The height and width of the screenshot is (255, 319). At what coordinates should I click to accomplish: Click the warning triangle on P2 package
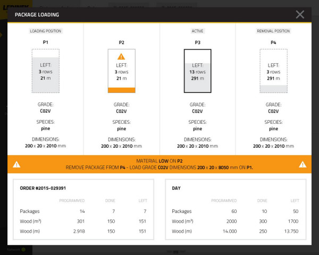tap(121, 56)
